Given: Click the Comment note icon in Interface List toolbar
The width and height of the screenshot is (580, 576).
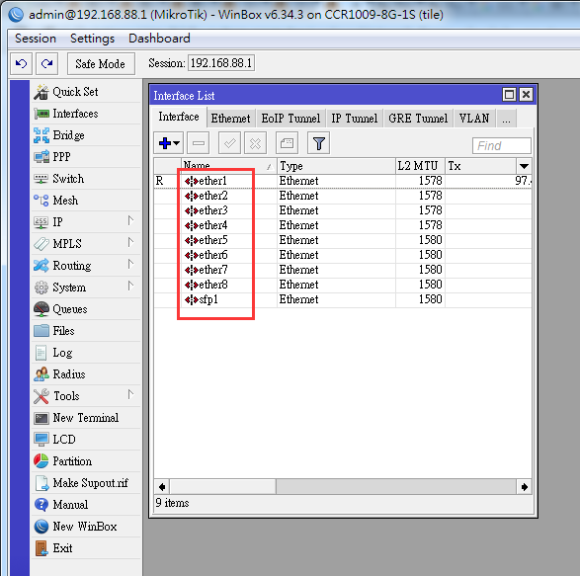Looking at the screenshot, I should coord(288,143).
